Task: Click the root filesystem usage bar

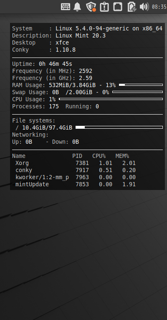Action: coord(119,127)
